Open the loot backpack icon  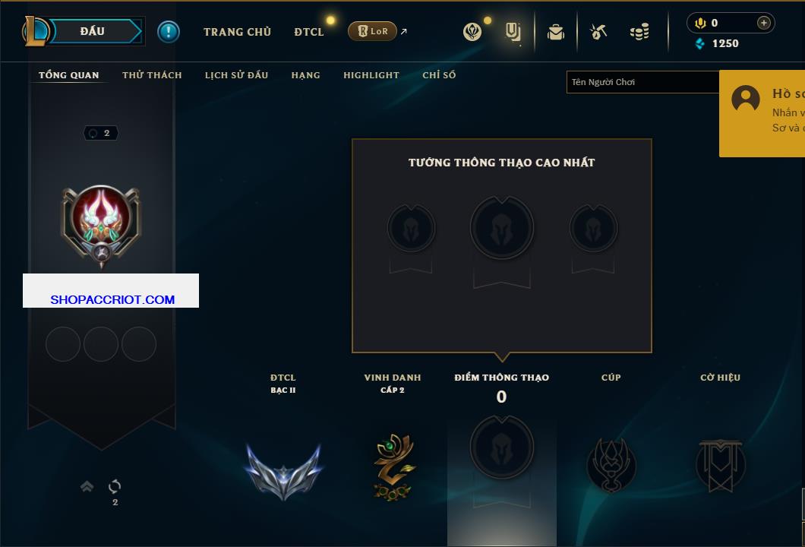point(555,32)
